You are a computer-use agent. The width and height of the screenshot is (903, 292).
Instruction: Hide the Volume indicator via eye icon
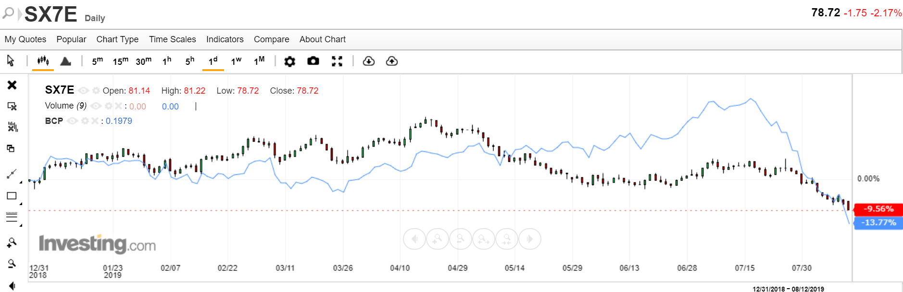[x=96, y=106]
